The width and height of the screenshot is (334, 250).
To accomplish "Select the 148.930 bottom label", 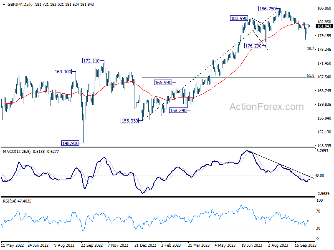I will [70, 143].
